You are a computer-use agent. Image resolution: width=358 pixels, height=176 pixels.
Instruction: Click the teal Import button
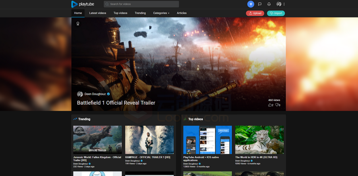coord(276,13)
